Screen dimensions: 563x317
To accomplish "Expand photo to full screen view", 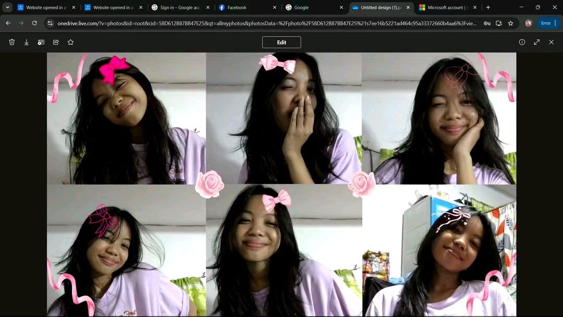I will (537, 42).
